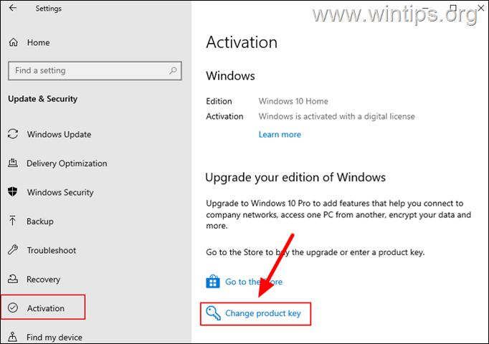Click the Windows Security shield icon
489x344 pixels.
[x=13, y=191]
